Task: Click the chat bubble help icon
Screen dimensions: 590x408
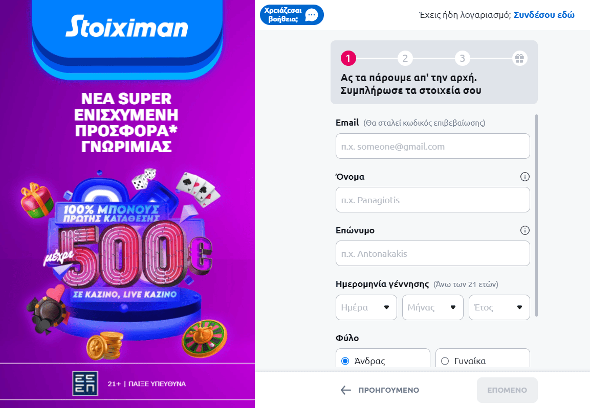Action: coord(311,15)
